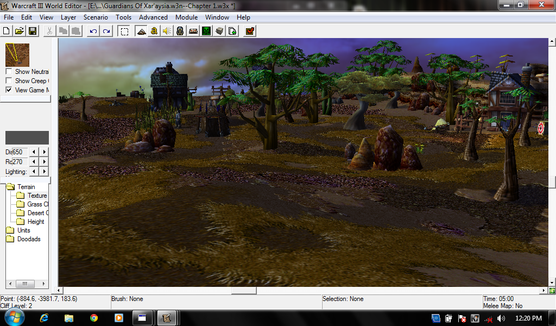The height and width of the screenshot is (326, 556).
Task: Open the File menu
Action: 9,17
